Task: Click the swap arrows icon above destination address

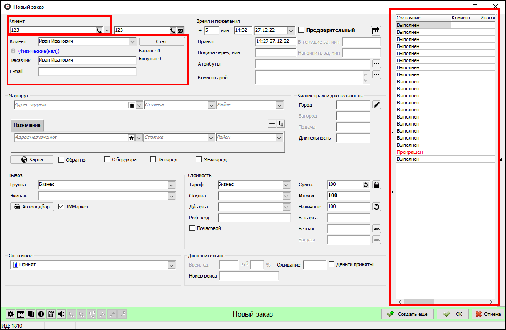Action: pos(281,124)
